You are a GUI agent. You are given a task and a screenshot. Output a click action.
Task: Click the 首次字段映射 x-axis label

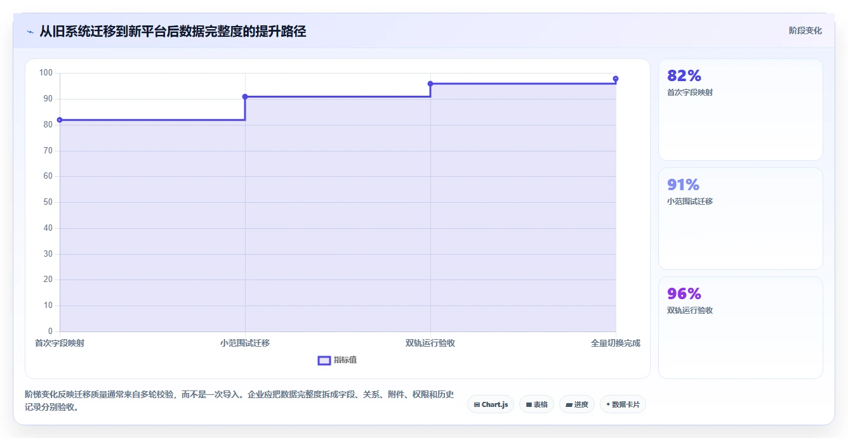60,343
